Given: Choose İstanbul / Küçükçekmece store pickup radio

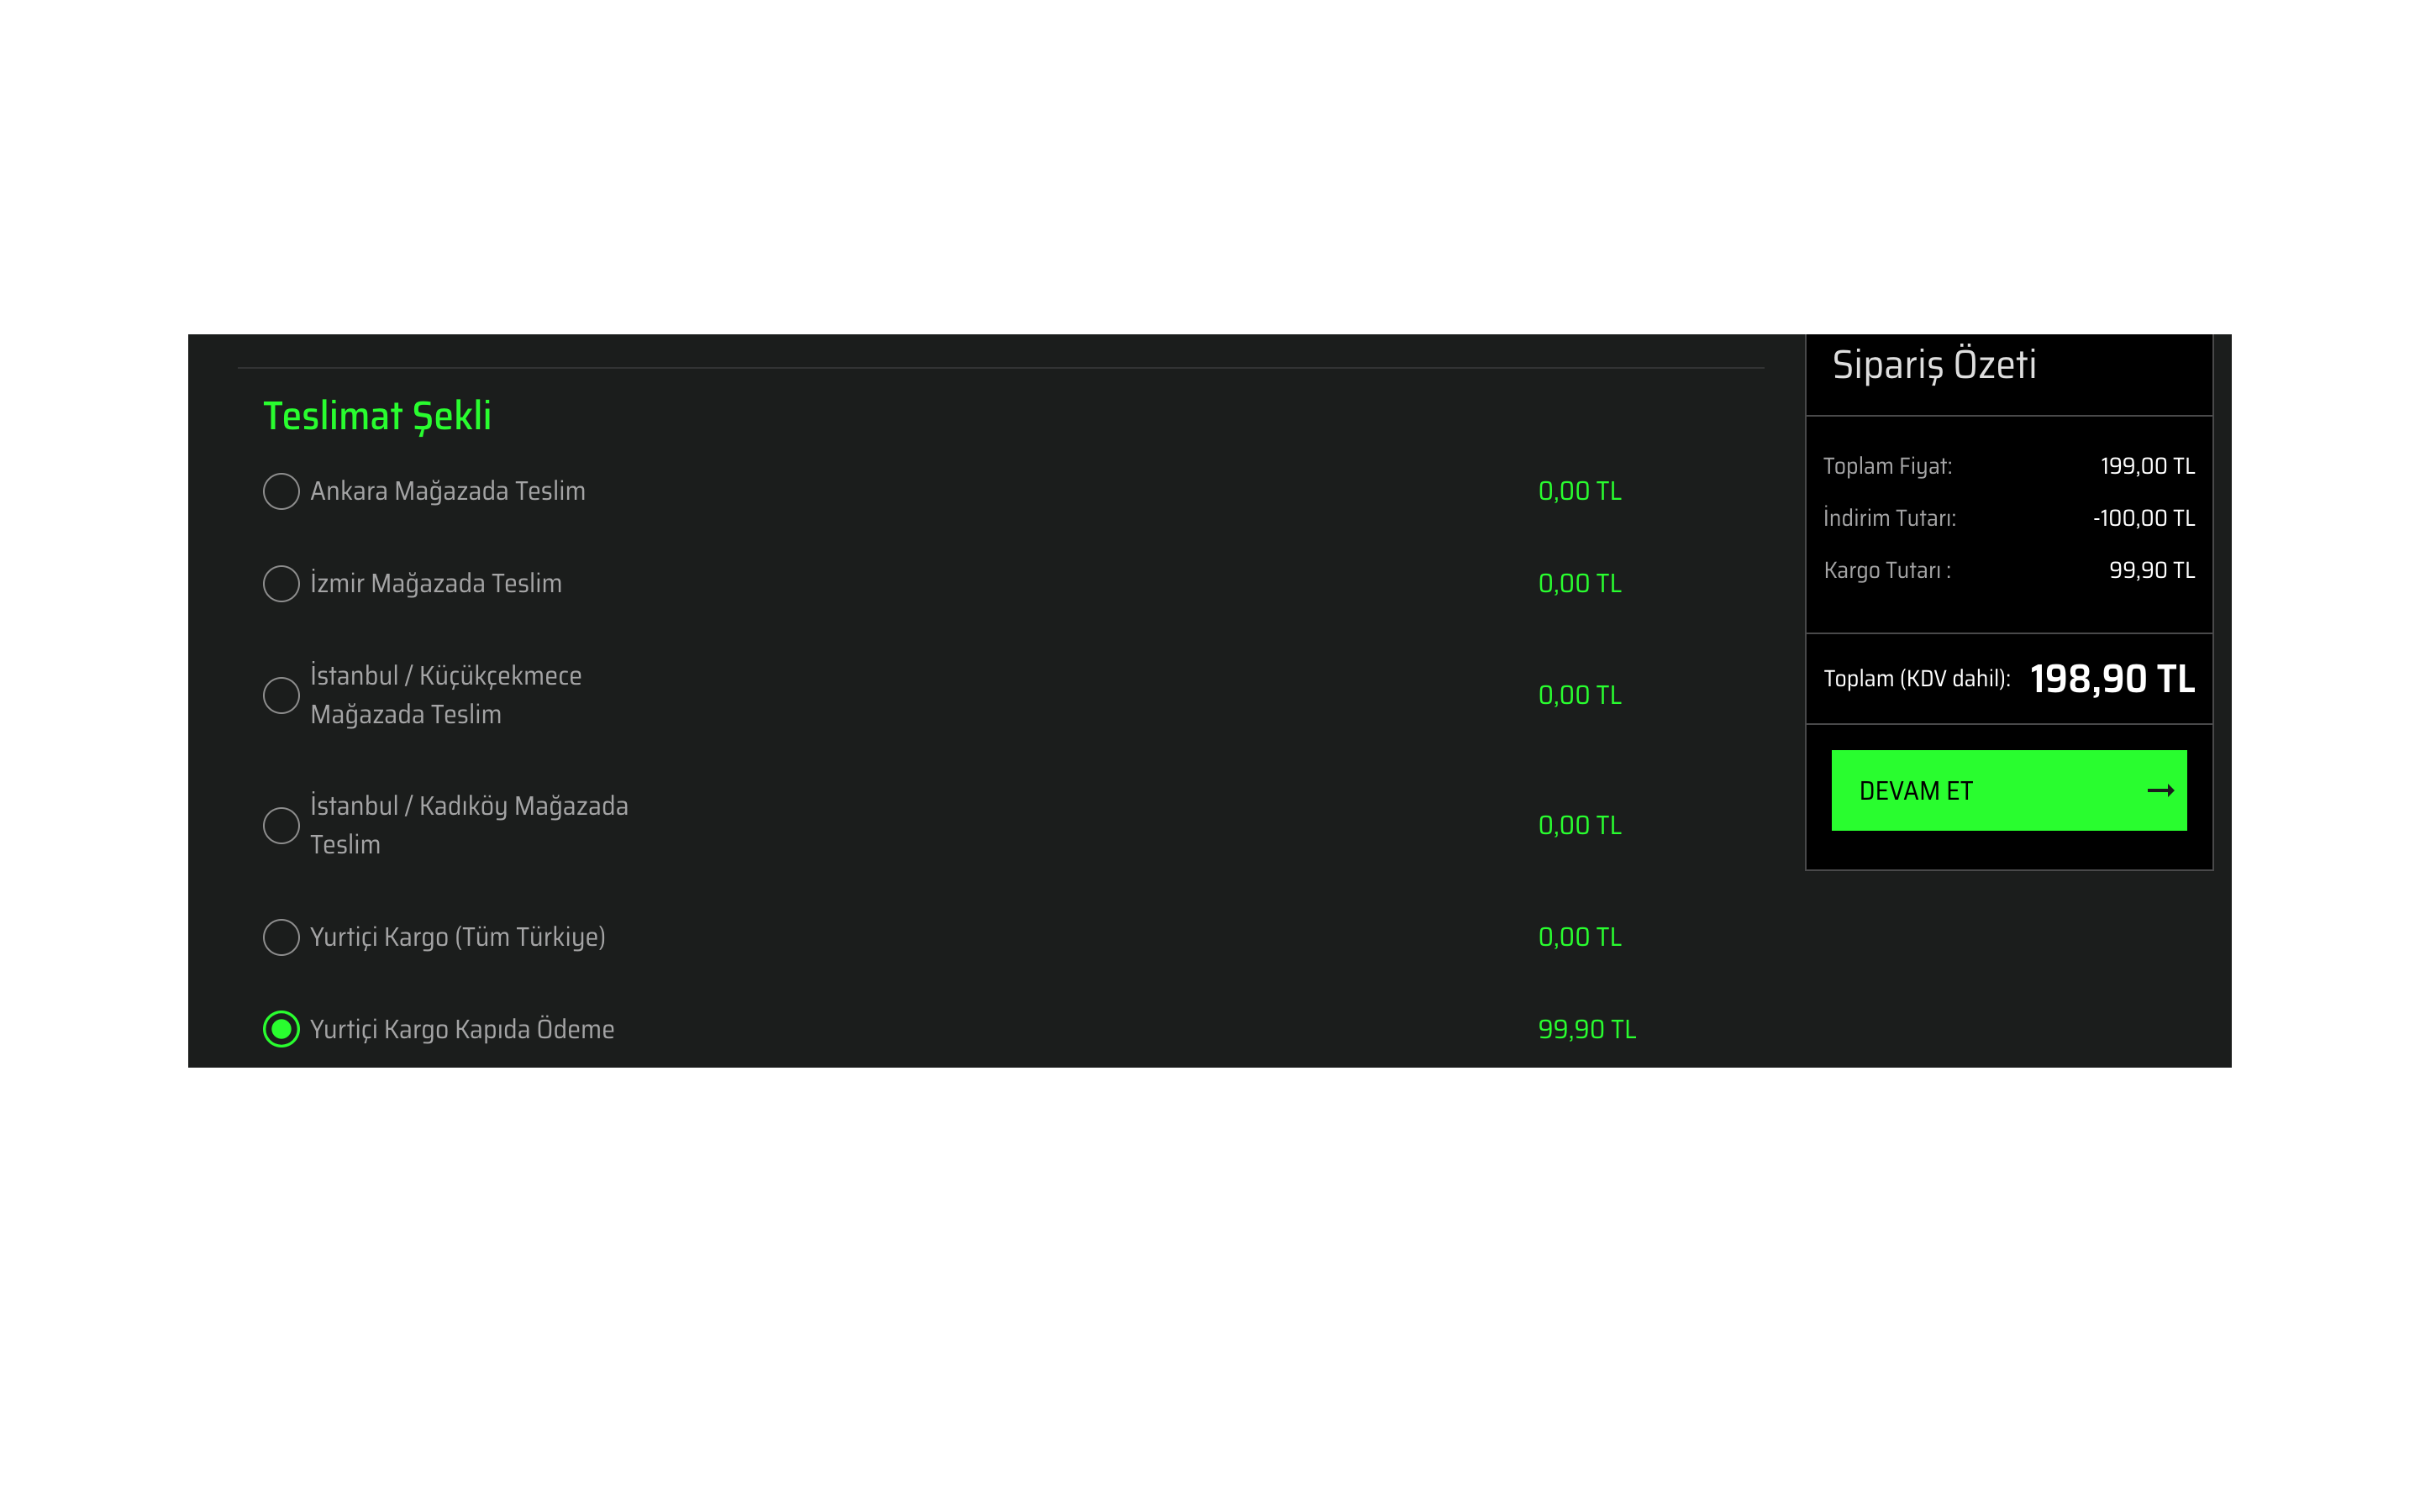Looking at the screenshot, I should 281,695.
